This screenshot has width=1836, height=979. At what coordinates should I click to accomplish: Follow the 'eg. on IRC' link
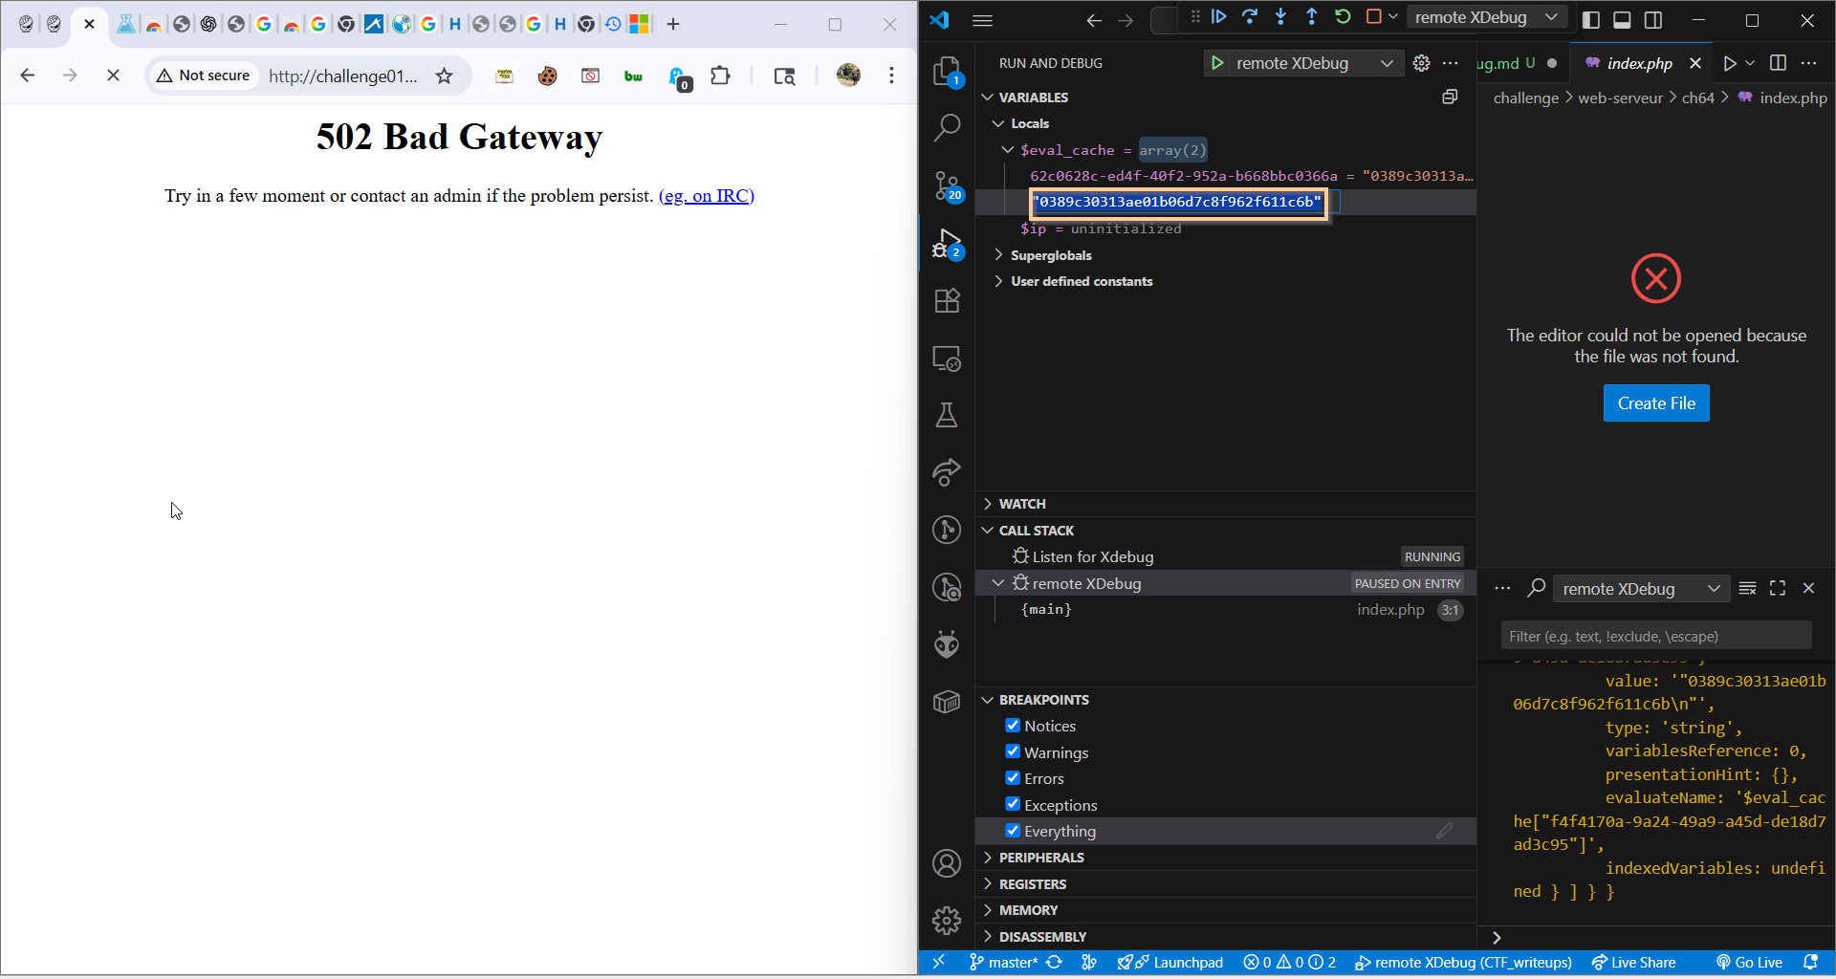pos(706,196)
